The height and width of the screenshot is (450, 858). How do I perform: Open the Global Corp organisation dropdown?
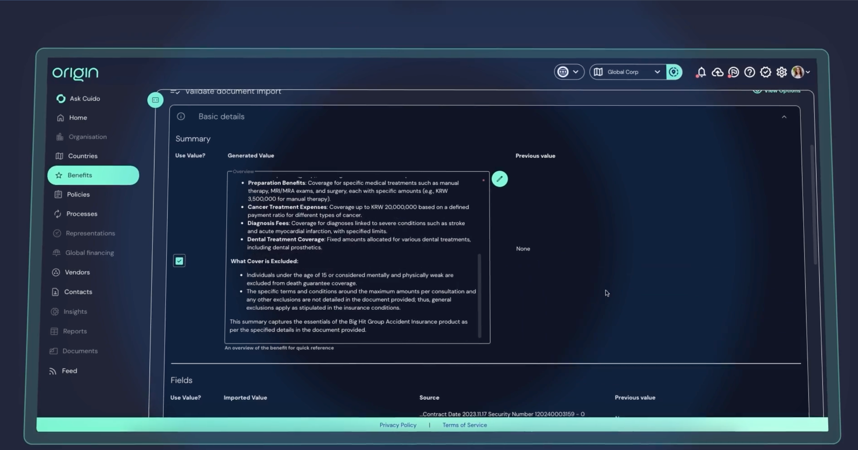[628, 72]
